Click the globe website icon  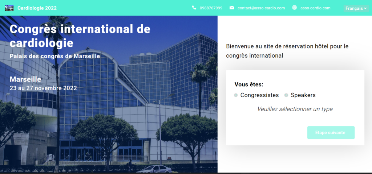coord(294,8)
